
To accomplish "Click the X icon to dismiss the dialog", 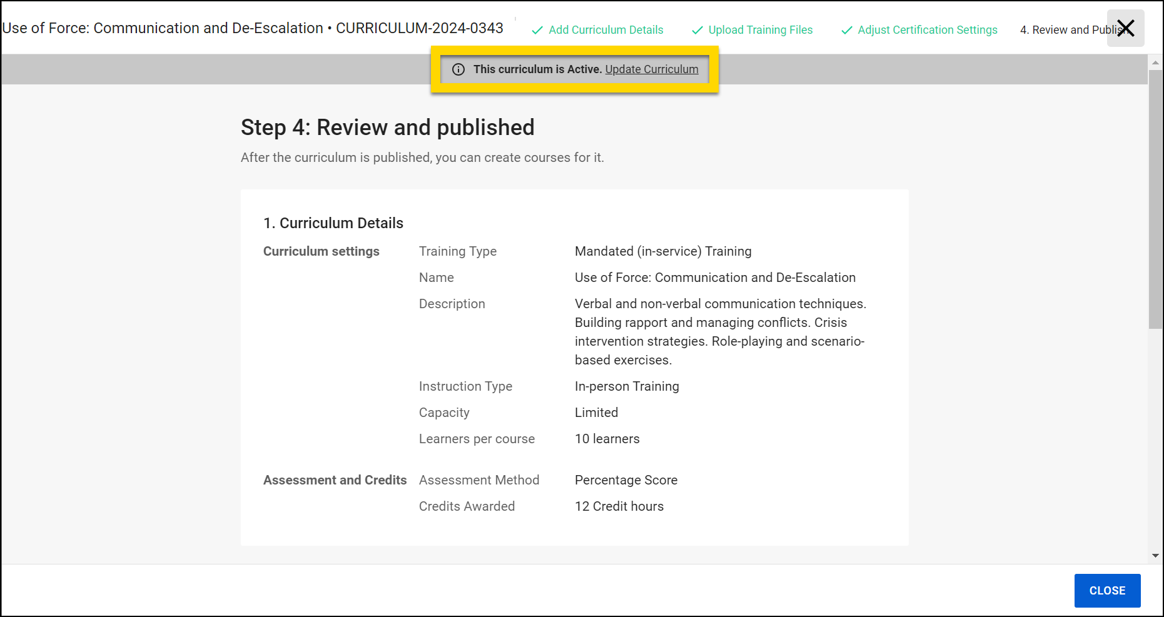I will point(1125,28).
